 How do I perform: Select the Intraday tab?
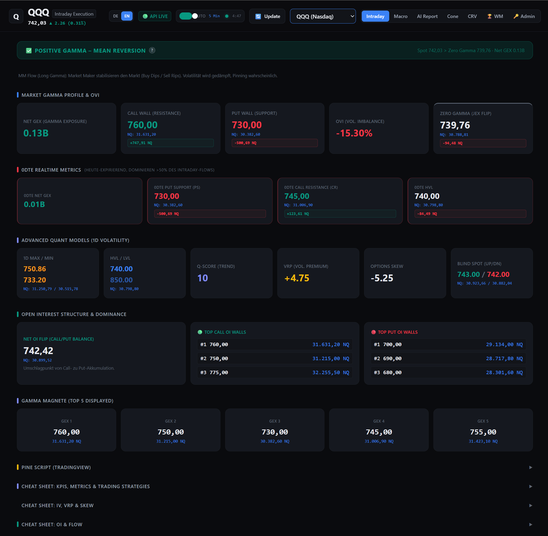point(375,16)
